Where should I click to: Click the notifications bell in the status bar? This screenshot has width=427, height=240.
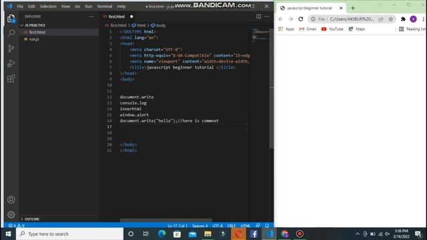[x=267, y=225]
